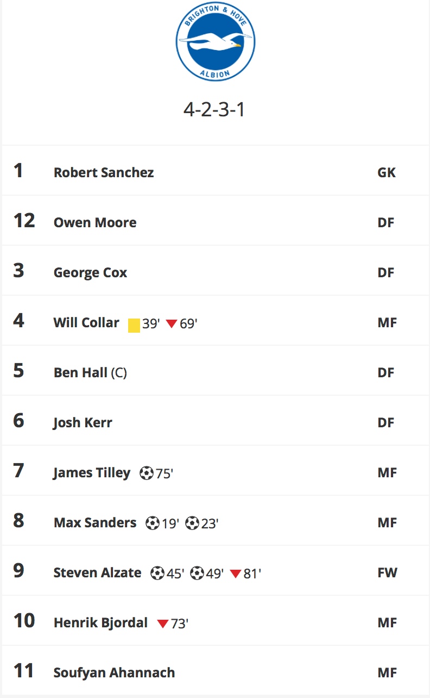Viewport: 430px width, 698px height.
Task: Click Henrik Bjordal's 73' substitution arrow
Action: click(x=163, y=624)
